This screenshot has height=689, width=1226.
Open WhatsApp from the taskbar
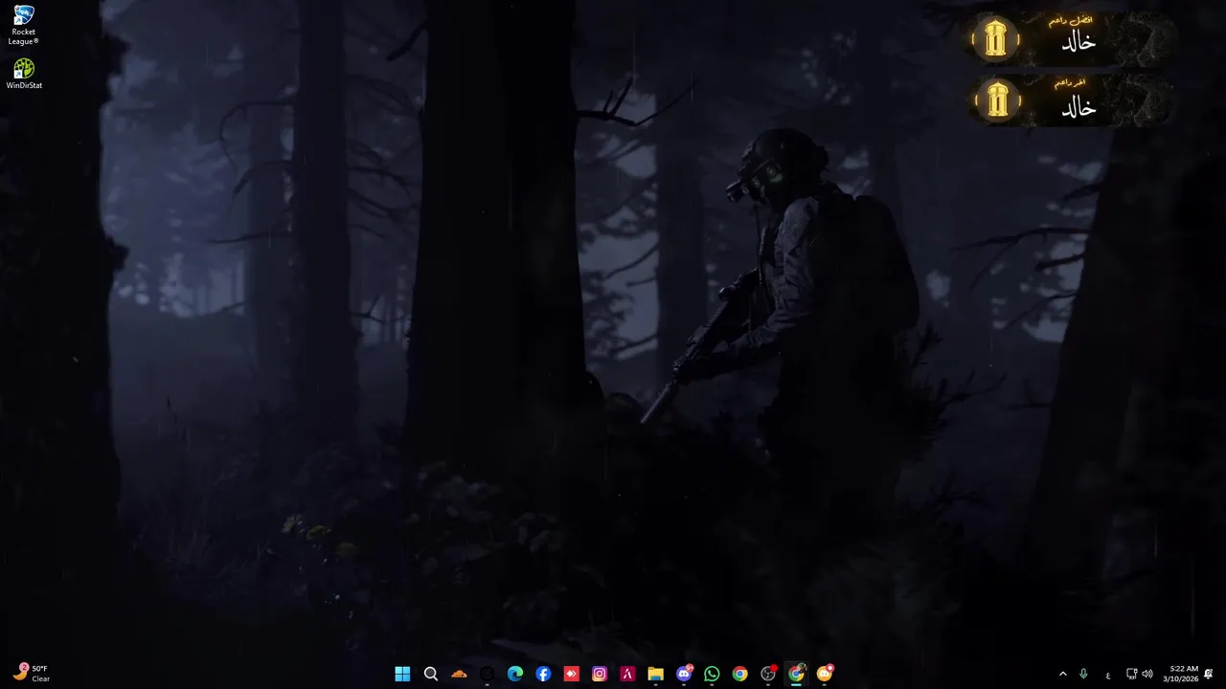point(712,674)
